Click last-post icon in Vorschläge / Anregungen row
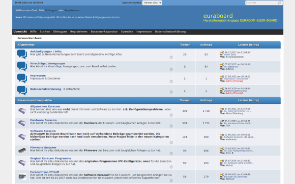Screen dimensions: 295x184 [222, 64]
